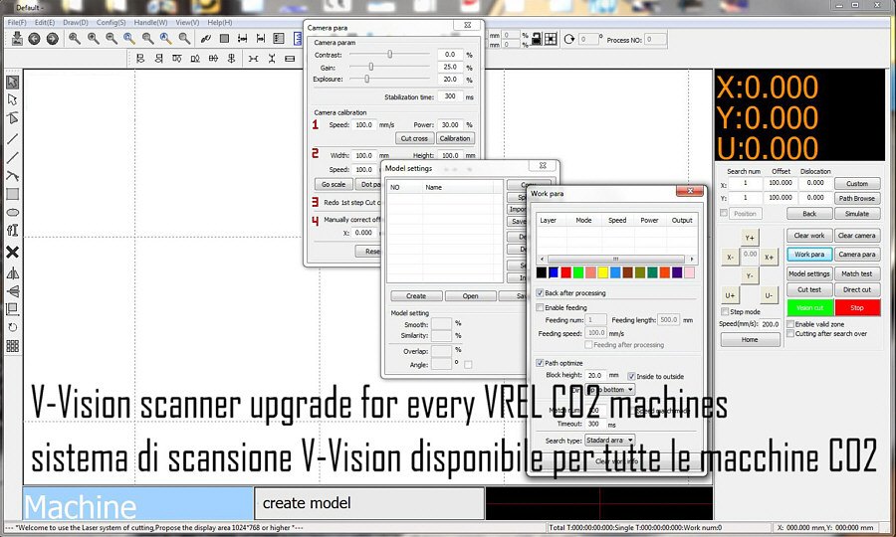
Task: Select the text tool in left toolbar
Action: pos(12,230)
